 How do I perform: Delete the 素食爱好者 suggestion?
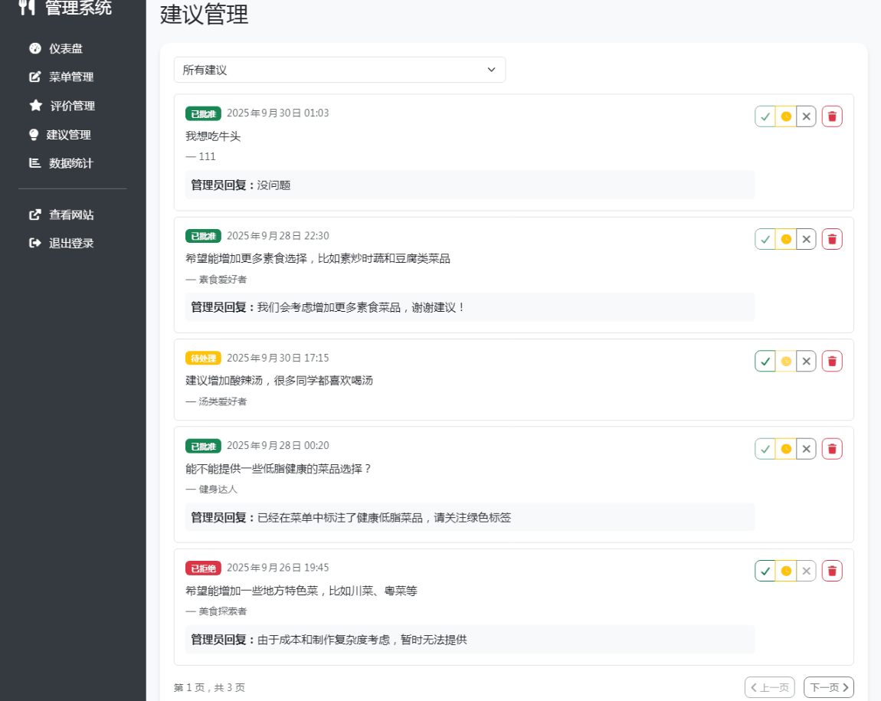[832, 239]
